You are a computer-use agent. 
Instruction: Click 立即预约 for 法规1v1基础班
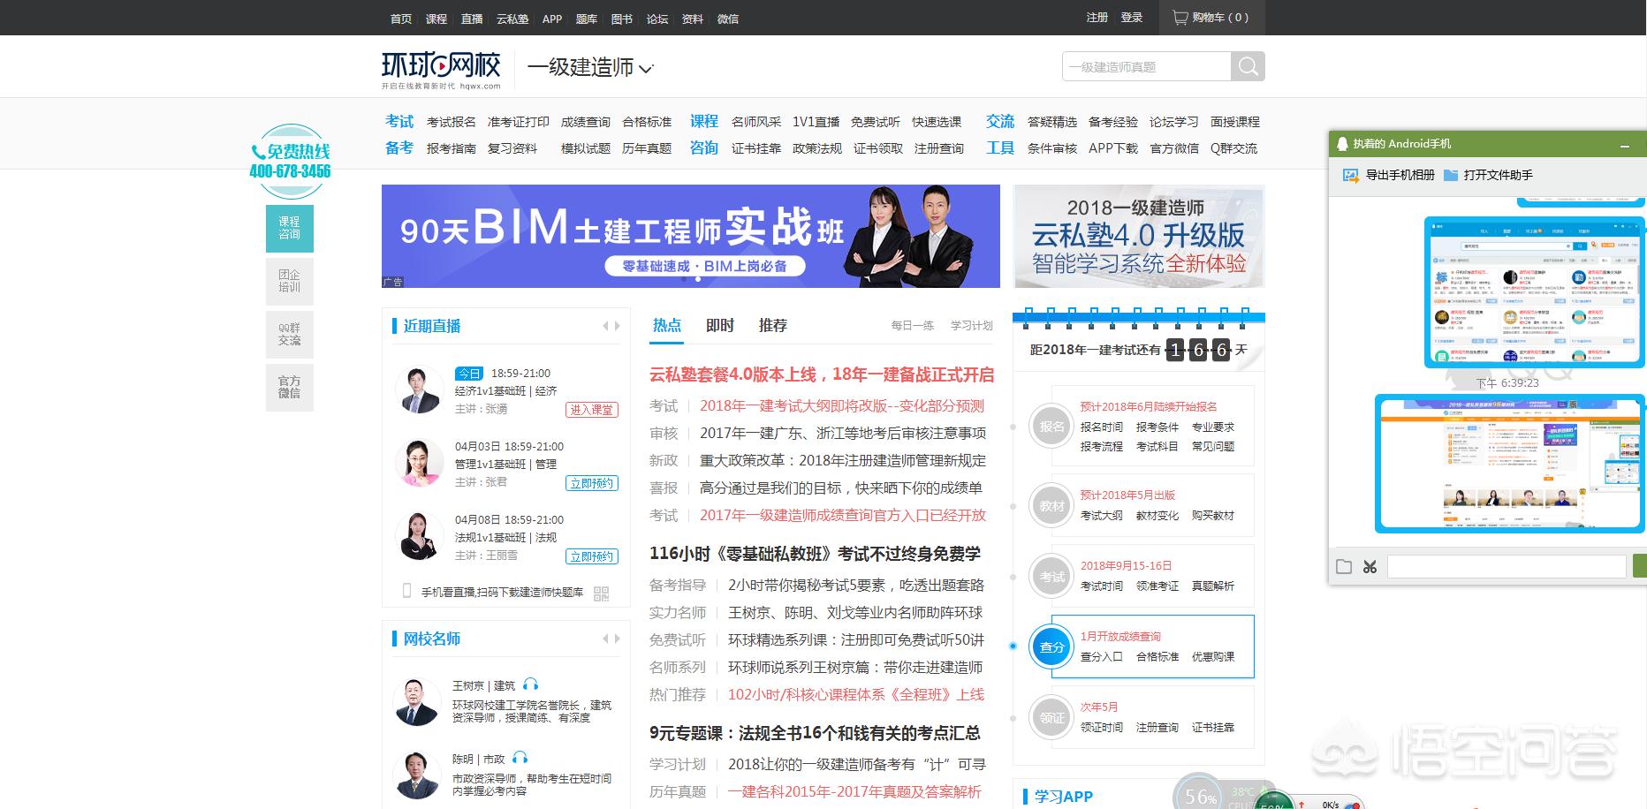point(591,556)
